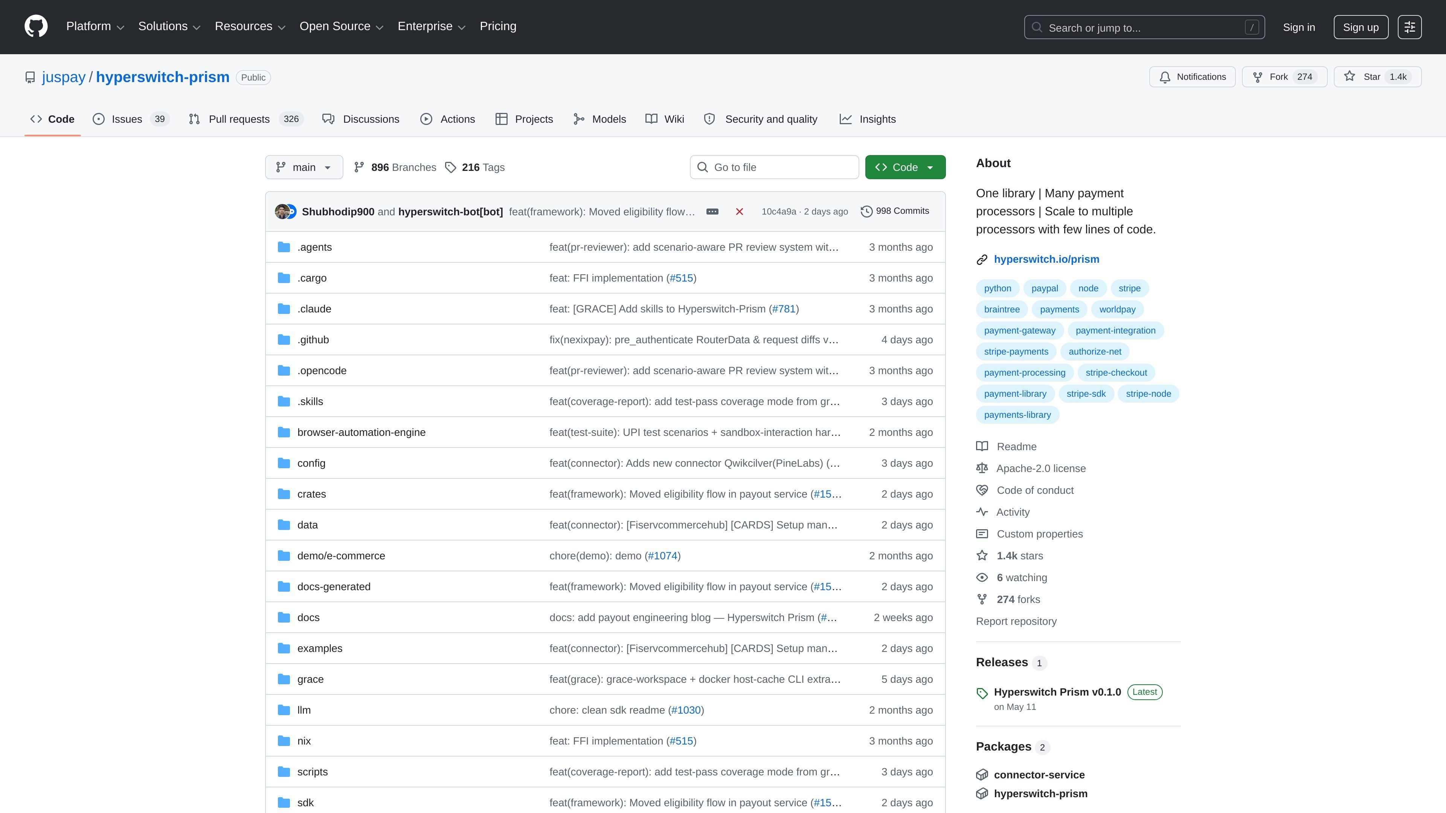This screenshot has width=1446, height=813.
Task: Click the sdk folder icon
Action: (x=284, y=802)
